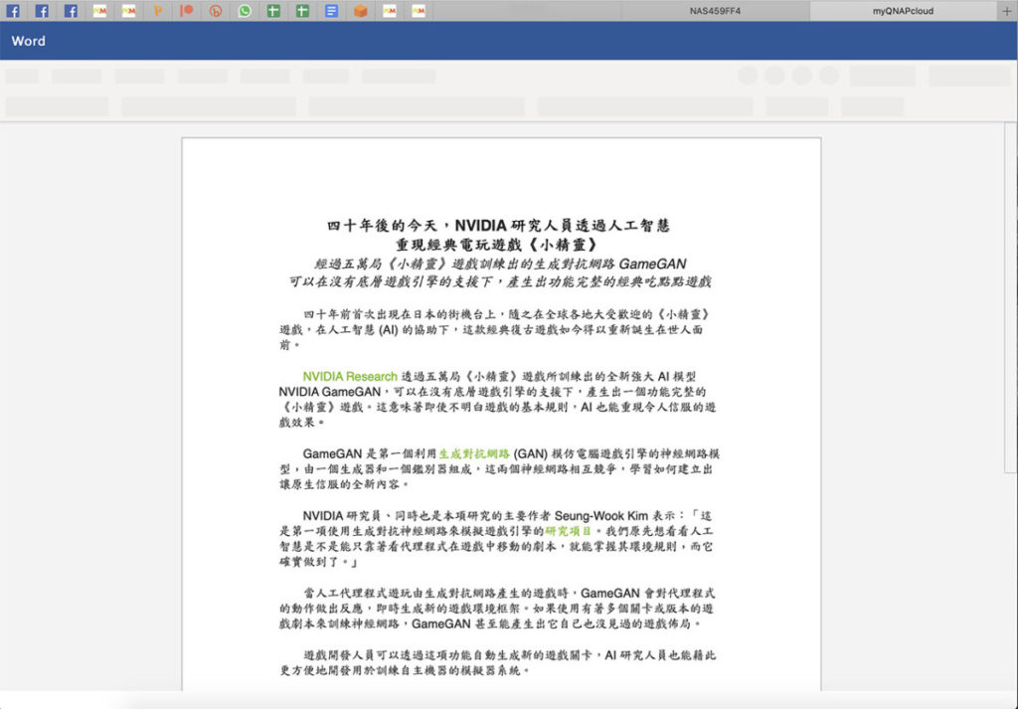Click the name Seung-Wook Kim in text
Screen dimensions: 1018x709
click(601, 515)
